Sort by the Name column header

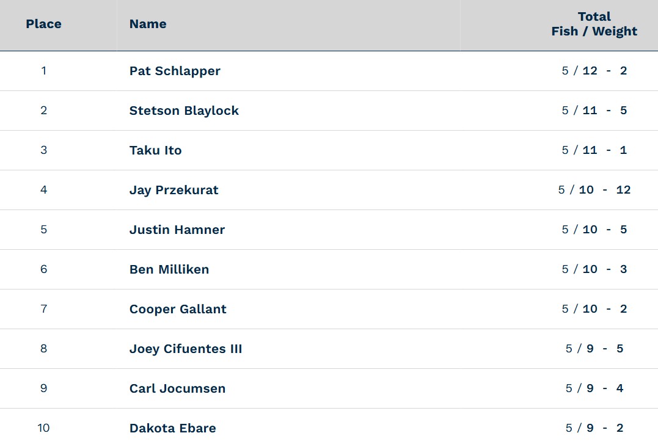coord(148,24)
